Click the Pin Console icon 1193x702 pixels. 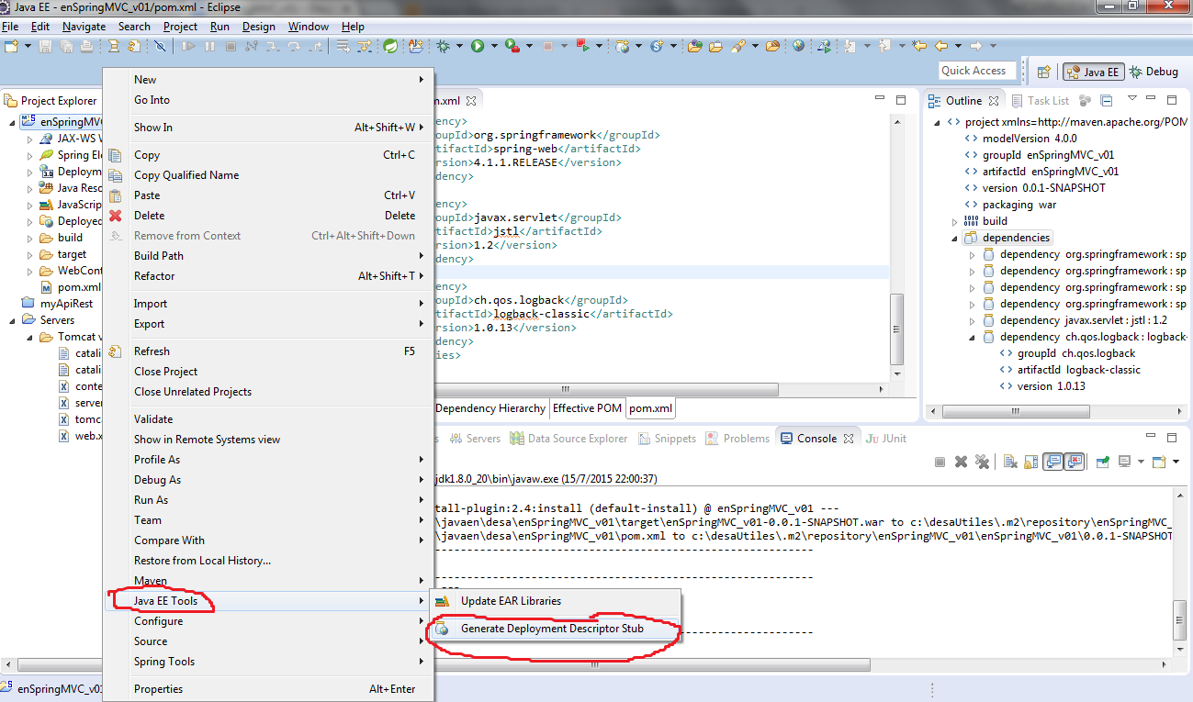1102,462
